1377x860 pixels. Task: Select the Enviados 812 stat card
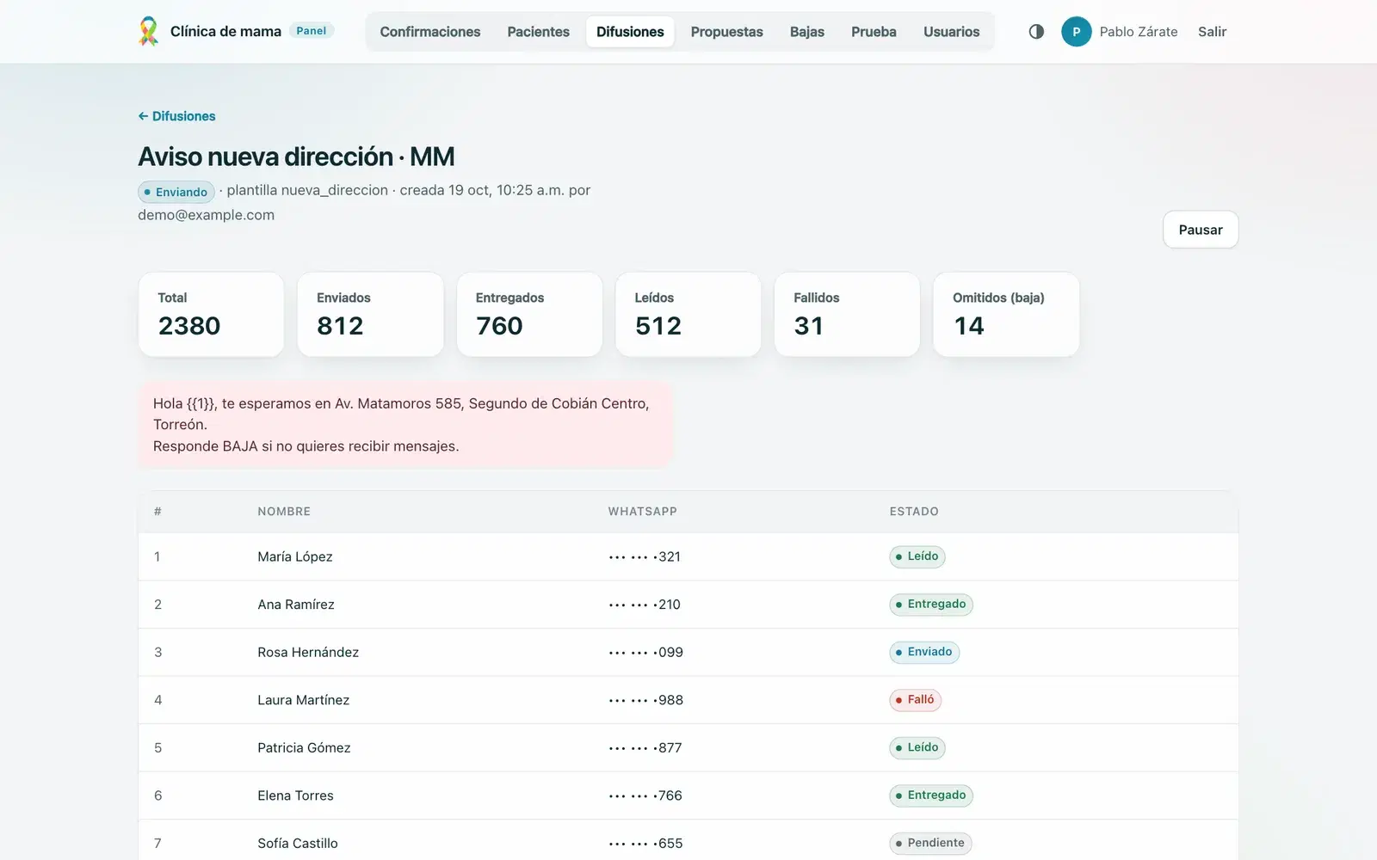click(x=370, y=315)
